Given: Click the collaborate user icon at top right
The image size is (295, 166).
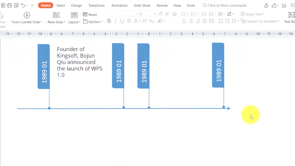Looking at the screenshot, I should pyautogui.click(x=266, y=5).
